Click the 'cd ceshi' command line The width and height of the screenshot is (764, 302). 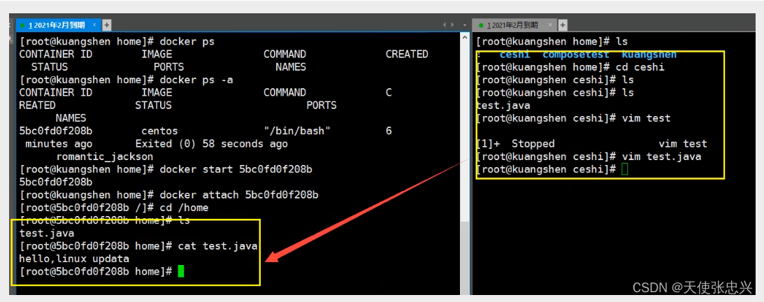click(570, 67)
